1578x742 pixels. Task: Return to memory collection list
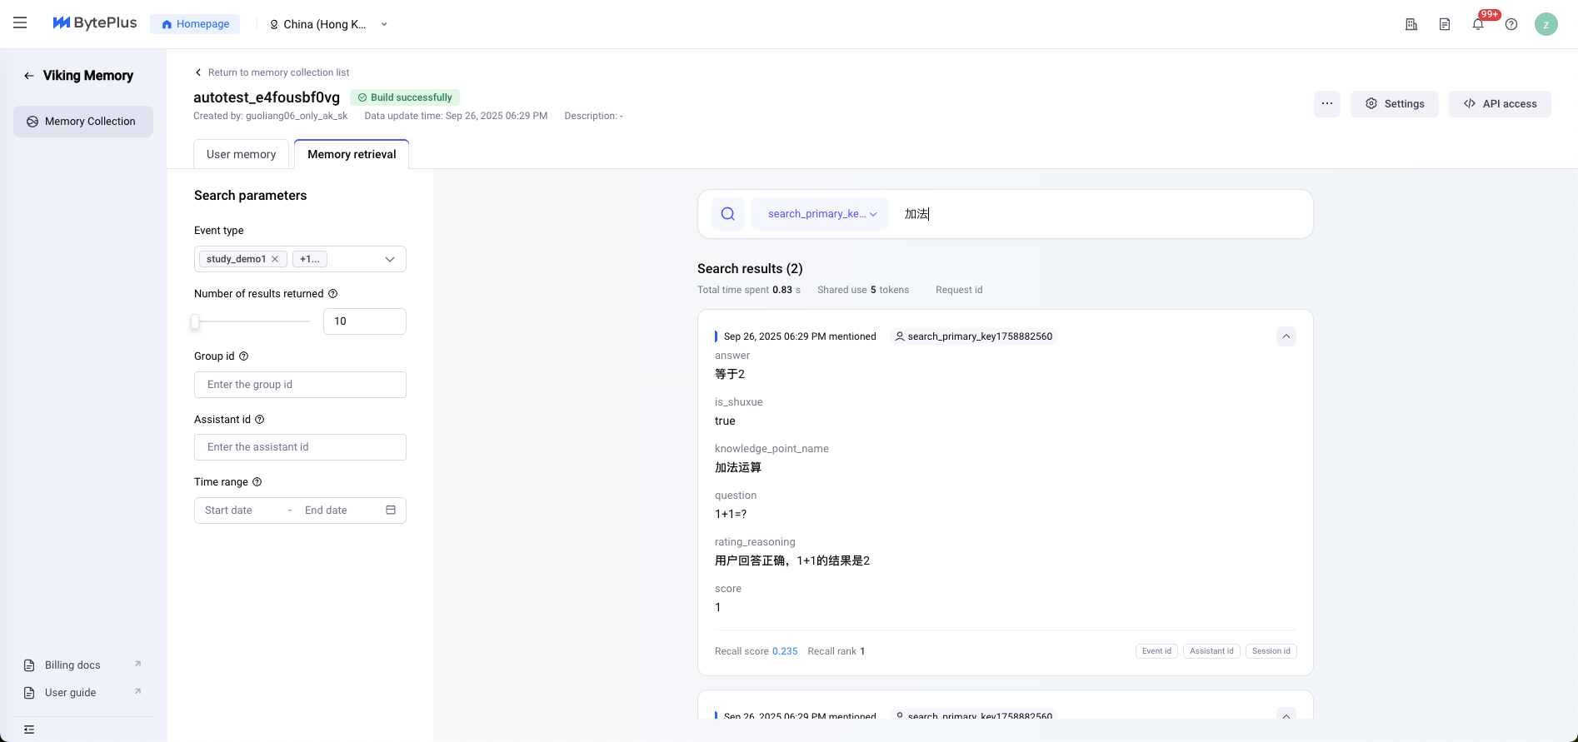click(x=272, y=72)
